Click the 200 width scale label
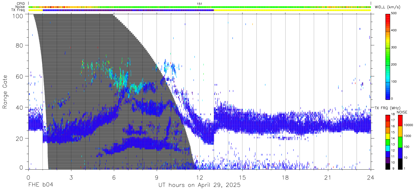 [x=394, y=64]
